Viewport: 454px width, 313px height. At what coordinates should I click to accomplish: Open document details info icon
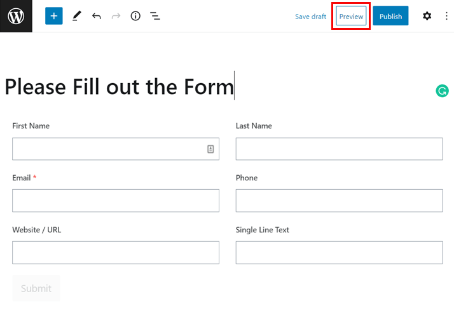click(x=135, y=16)
